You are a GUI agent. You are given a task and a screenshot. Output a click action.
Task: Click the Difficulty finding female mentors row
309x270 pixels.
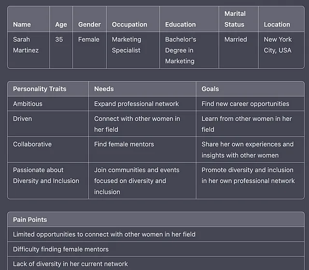[156, 249]
